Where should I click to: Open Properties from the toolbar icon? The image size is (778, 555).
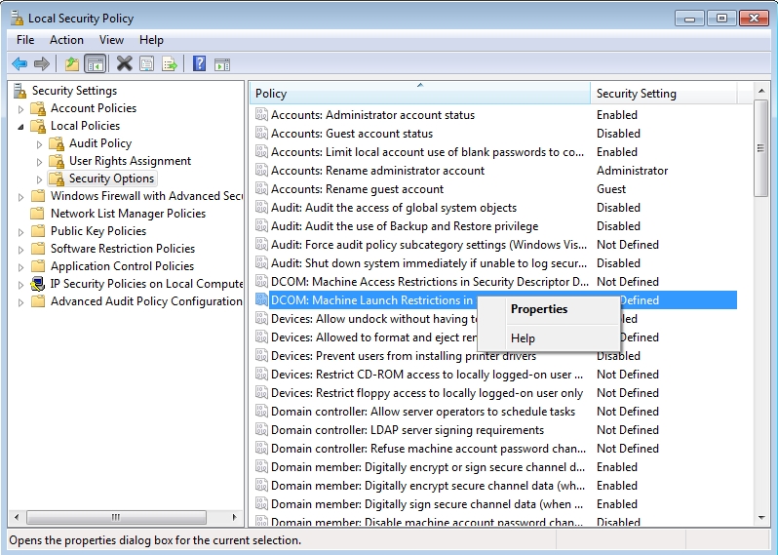(x=147, y=64)
